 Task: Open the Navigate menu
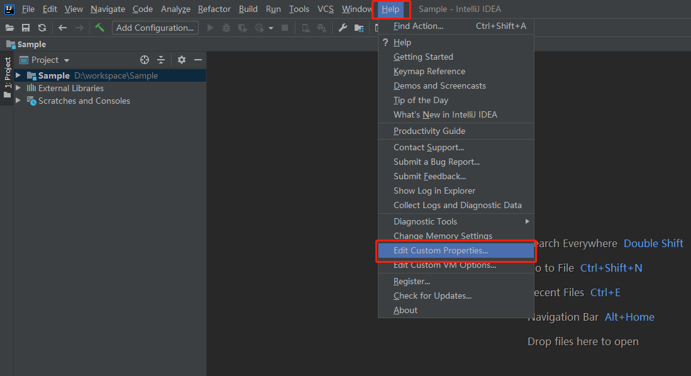pyautogui.click(x=108, y=9)
